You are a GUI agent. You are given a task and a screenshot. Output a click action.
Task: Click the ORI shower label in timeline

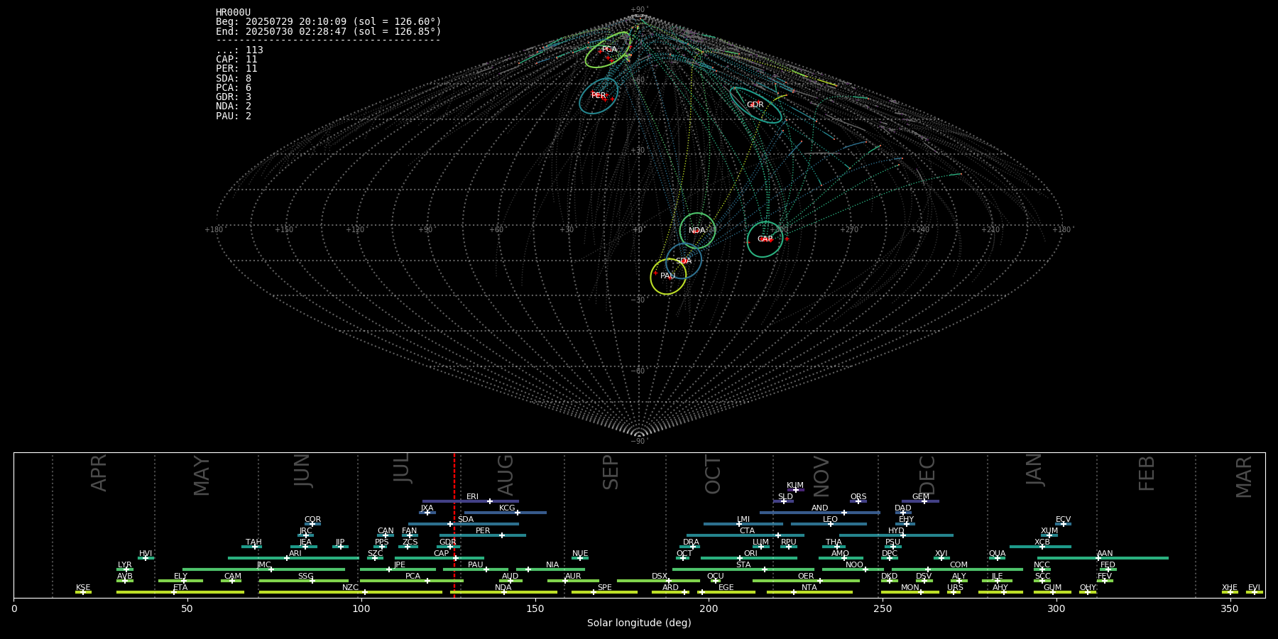pos(750,554)
